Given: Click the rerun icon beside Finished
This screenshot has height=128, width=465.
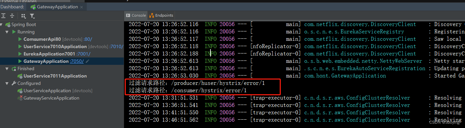Looking at the screenshot, I should (14, 69).
